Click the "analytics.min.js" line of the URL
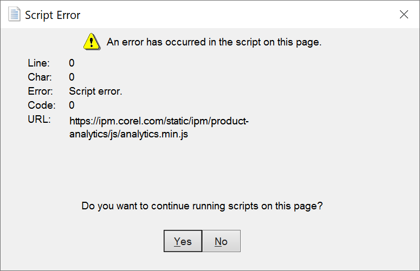This screenshot has height=271, width=420. coord(128,135)
